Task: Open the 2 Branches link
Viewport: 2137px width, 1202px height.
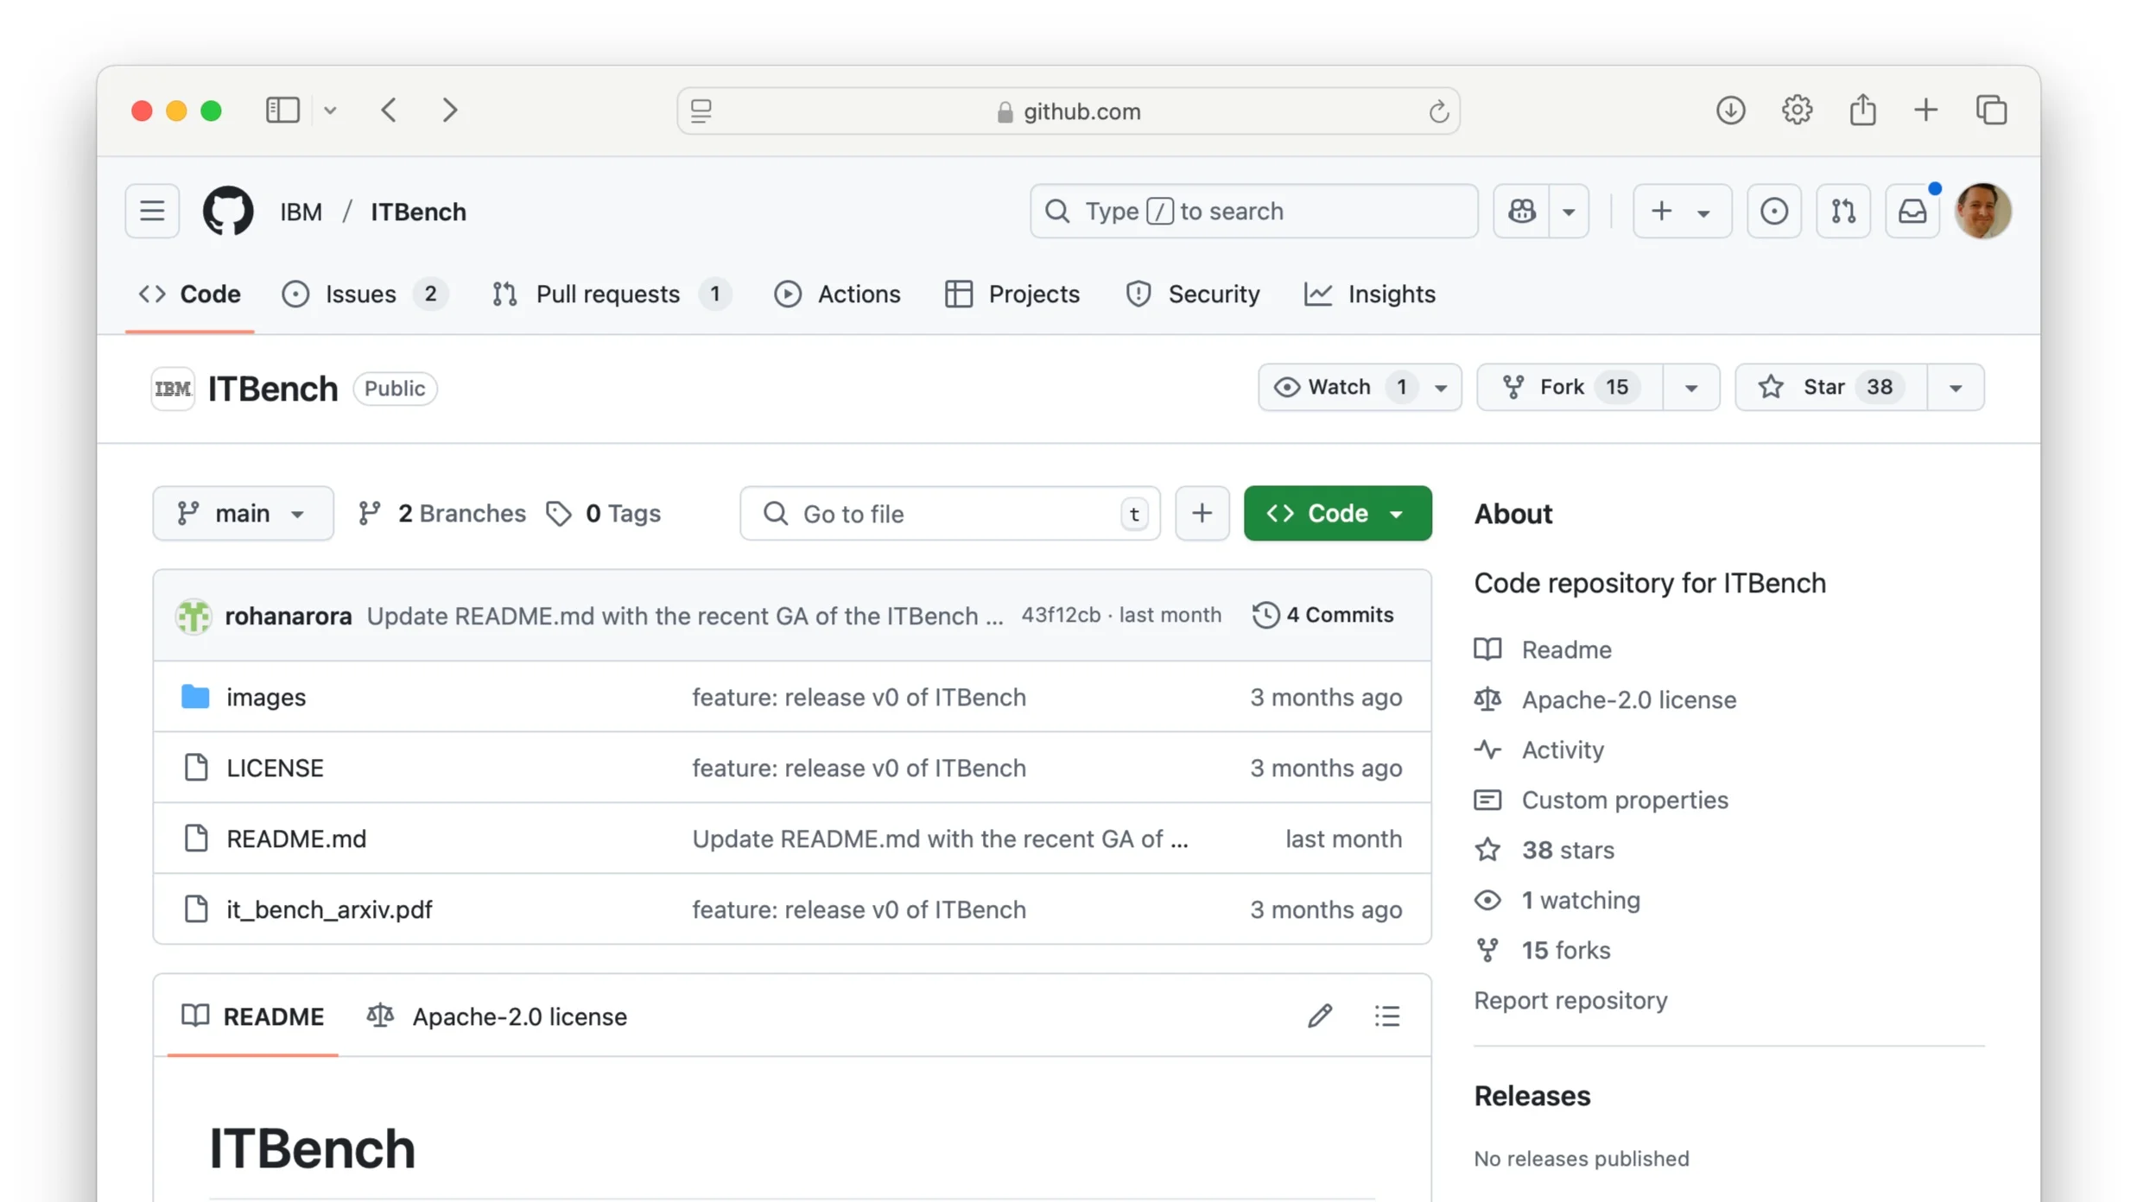Action: coord(442,513)
